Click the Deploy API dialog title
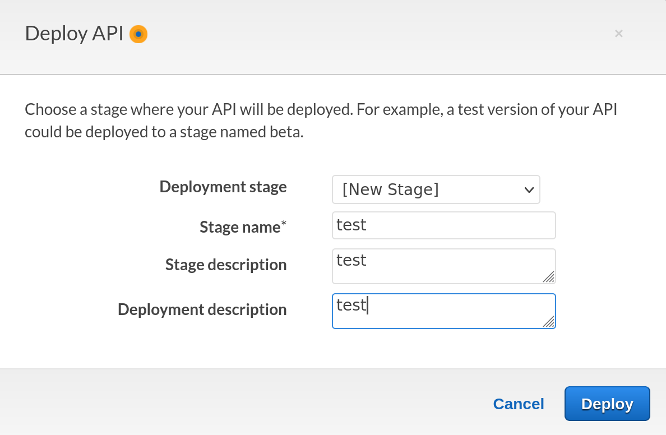This screenshot has width=666, height=435. (74, 34)
